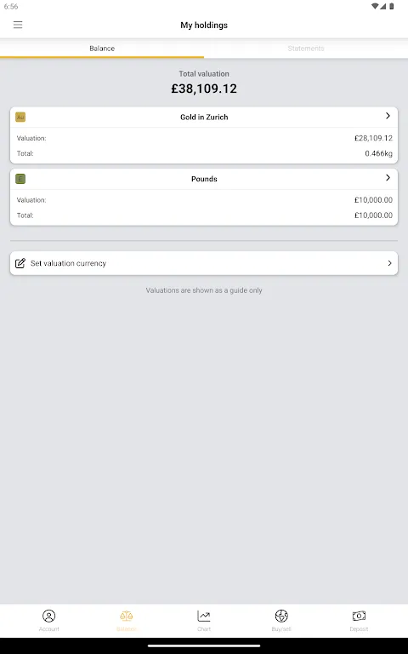Open the Pounds card title
Image resolution: width=408 pixels, height=654 pixels.
coord(204,179)
